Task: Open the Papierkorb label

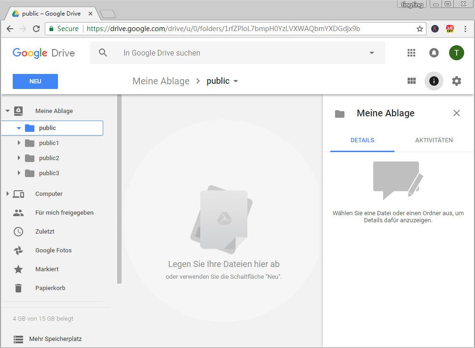Action: (x=50, y=288)
